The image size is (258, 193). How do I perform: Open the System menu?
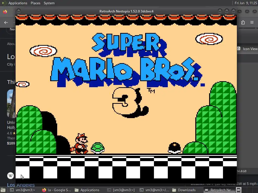[49, 3]
